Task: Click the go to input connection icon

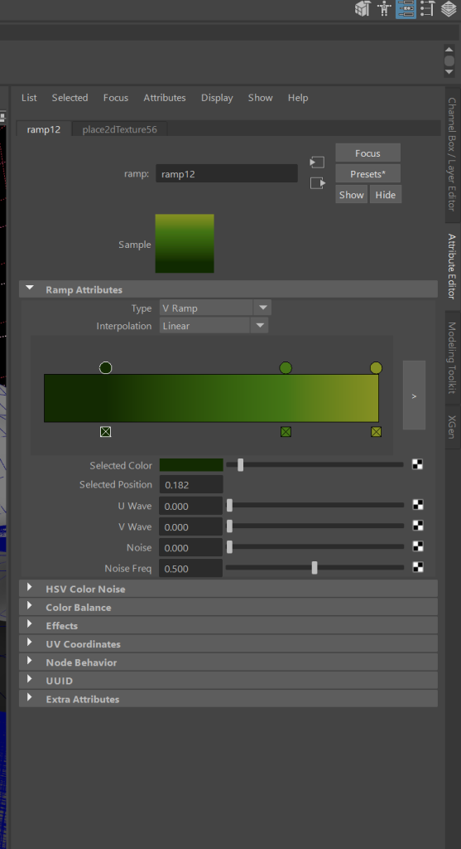Action: pyautogui.click(x=317, y=162)
